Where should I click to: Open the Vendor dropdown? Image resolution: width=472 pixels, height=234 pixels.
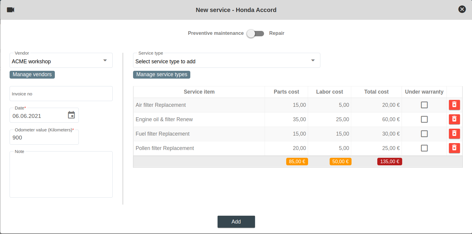61,61
